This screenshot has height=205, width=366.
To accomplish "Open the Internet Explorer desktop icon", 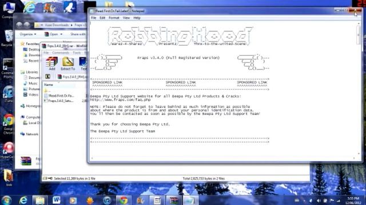I will tap(29, 7).
